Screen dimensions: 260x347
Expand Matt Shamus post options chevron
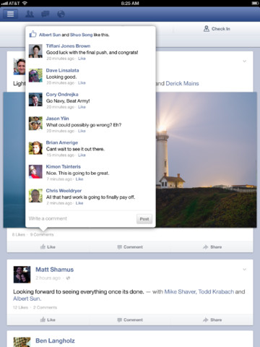click(x=245, y=270)
